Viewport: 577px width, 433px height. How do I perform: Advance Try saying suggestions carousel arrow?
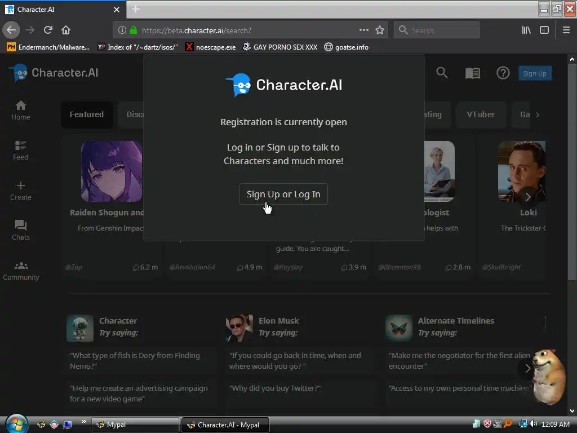coord(527,368)
